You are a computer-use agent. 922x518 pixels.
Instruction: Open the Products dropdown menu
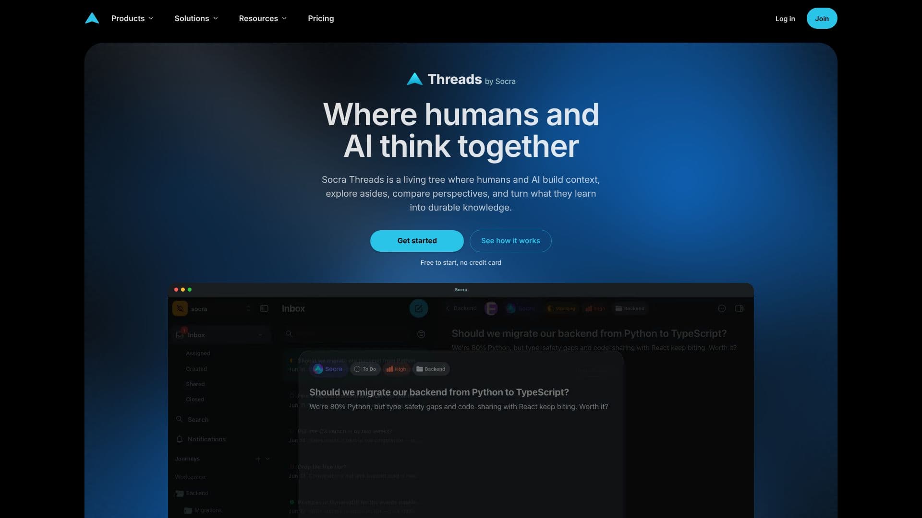point(132,18)
